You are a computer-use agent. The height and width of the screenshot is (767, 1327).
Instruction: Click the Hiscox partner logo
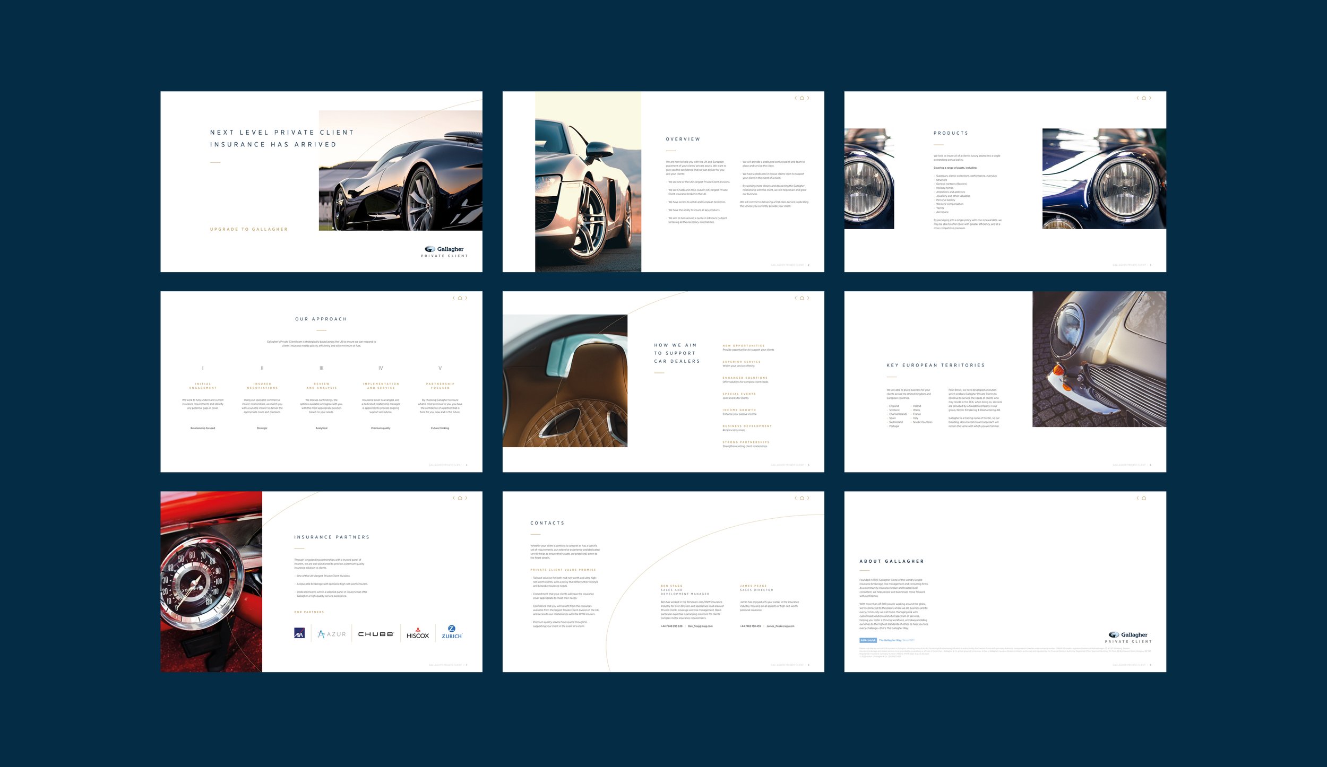coord(418,633)
